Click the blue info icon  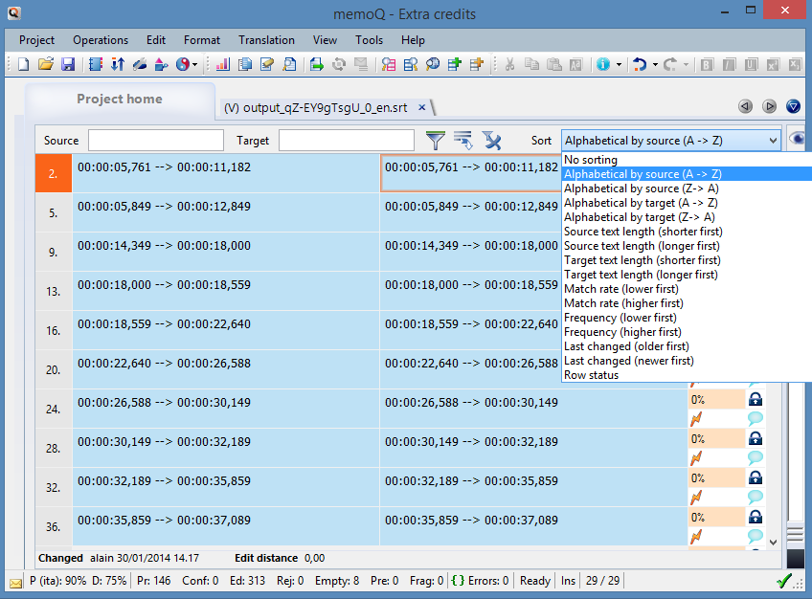click(x=603, y=65)
